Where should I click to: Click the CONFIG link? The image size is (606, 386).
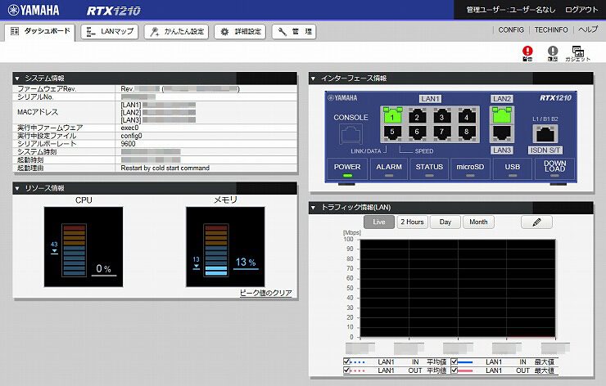point(511,29)
